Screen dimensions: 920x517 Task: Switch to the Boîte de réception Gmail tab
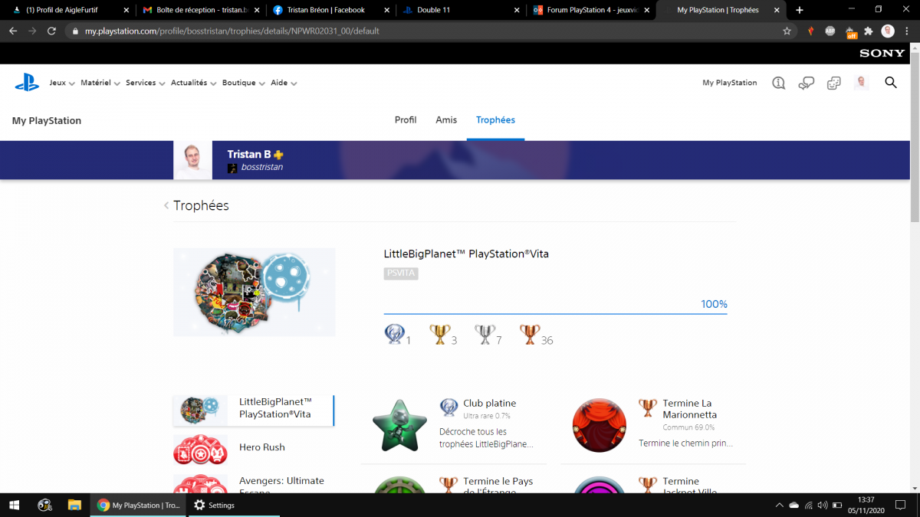coord(200,10)
